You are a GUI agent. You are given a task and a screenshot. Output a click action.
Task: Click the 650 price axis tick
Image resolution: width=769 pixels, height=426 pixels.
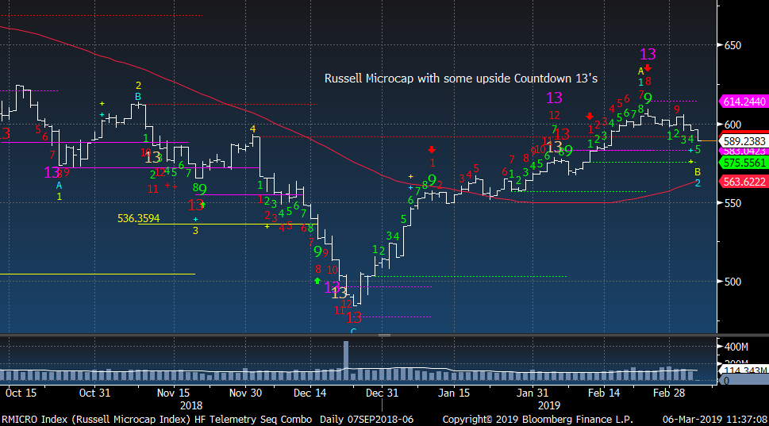point(732,45)
